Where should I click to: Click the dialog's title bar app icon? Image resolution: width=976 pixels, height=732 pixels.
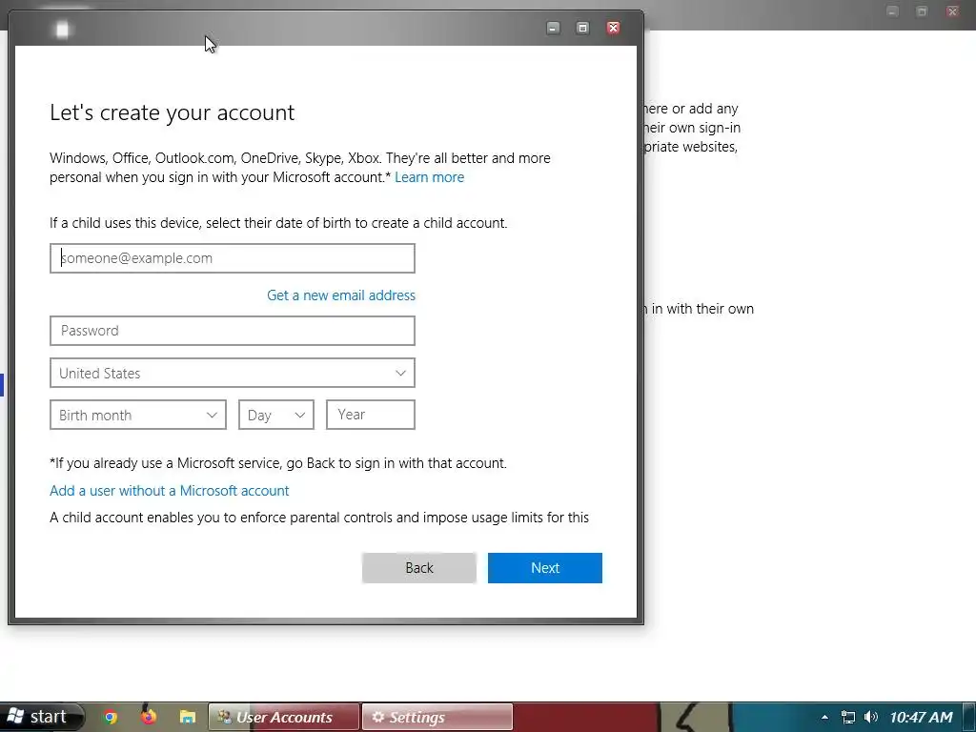pos(62,30)
